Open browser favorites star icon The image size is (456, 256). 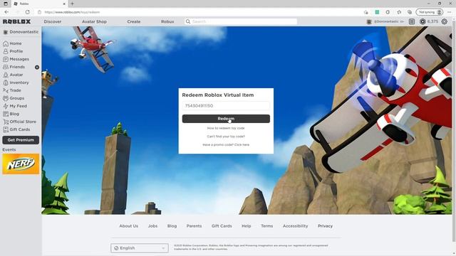coord(399,12)
